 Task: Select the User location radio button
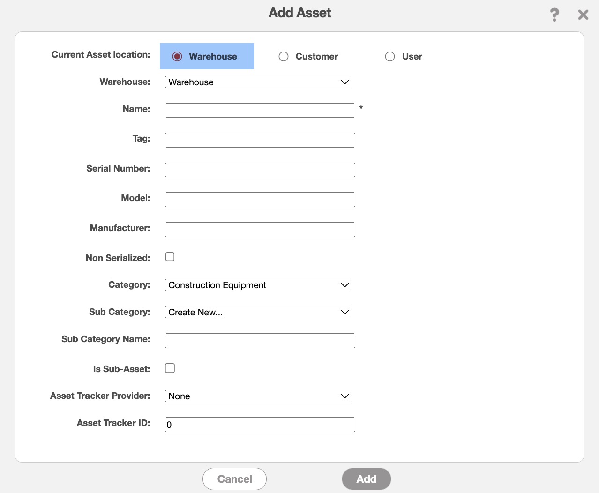[390, 56]
